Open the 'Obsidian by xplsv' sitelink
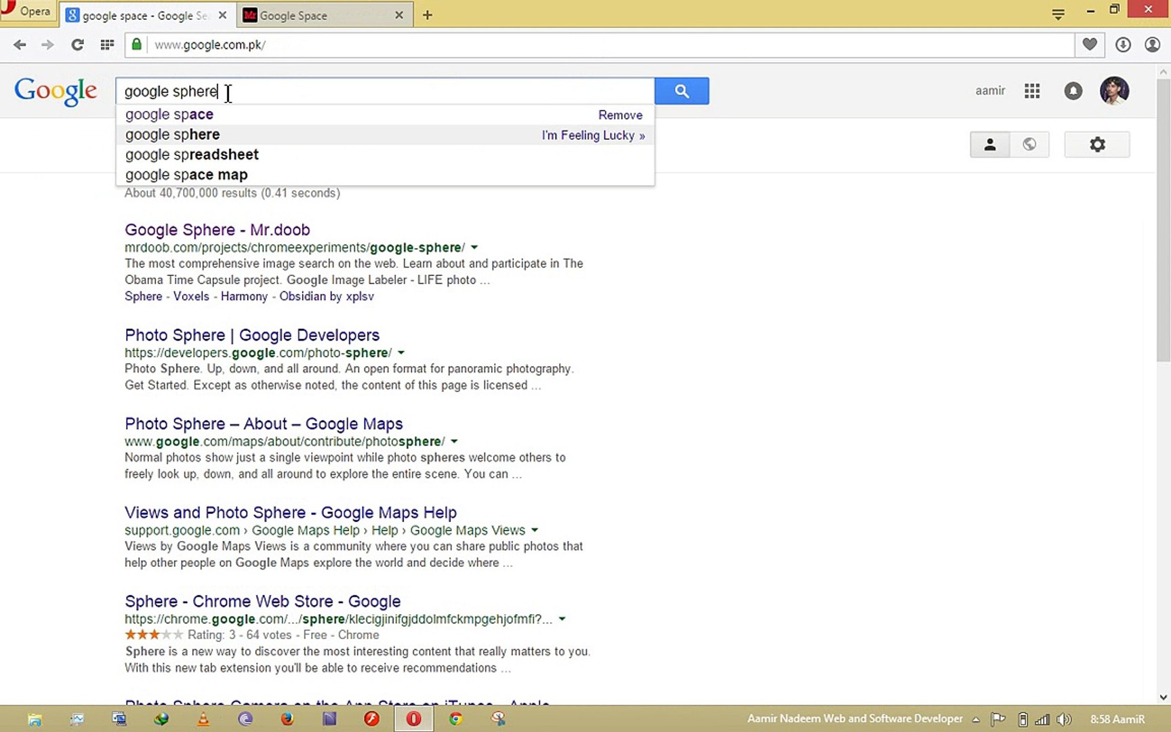Viewport: 1171px width, 732px height. 327,296
